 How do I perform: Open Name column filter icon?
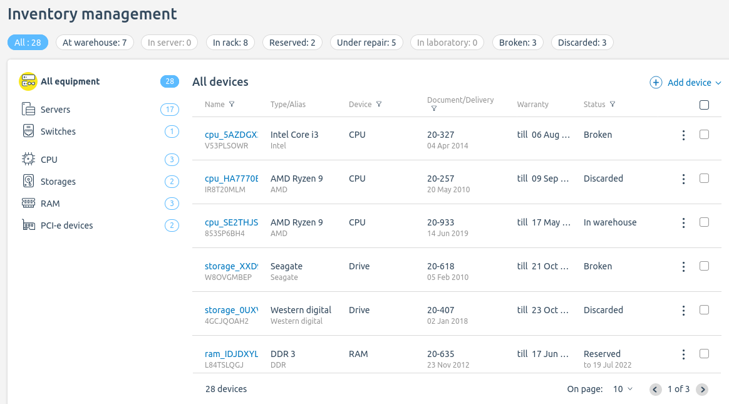click(232, 104)
